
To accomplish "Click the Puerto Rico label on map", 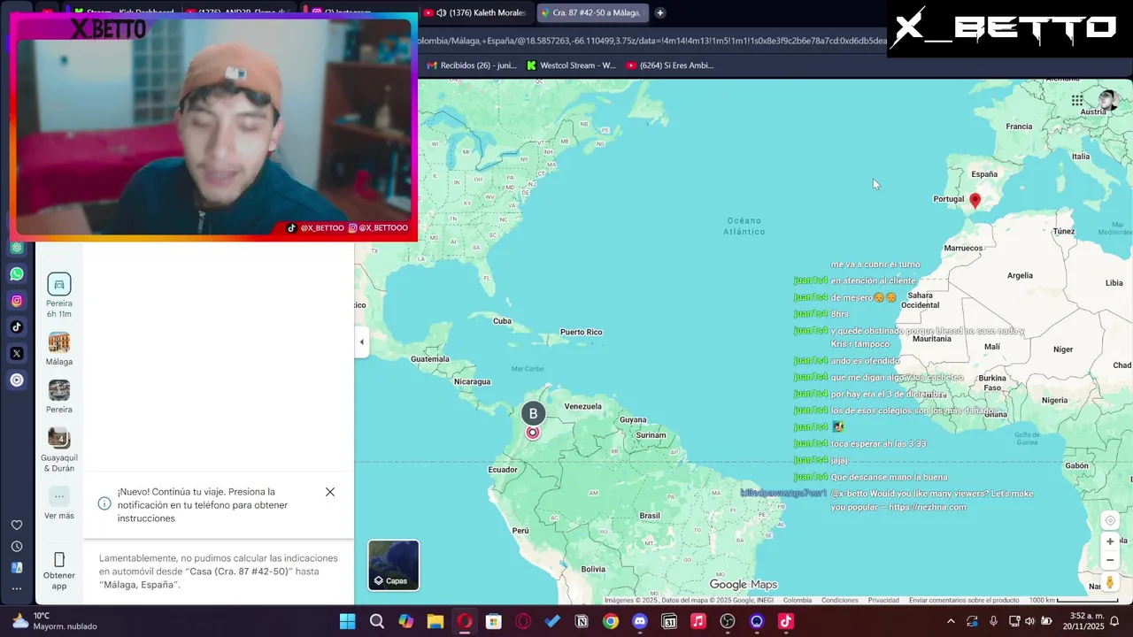I will [581, 332].
